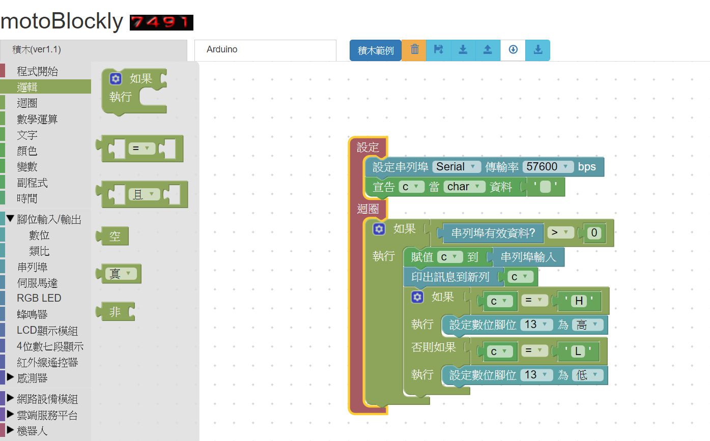Viewport: 710px width, 441px height.
Task: Click the motoBlockly title
Action: coord(62,21)
